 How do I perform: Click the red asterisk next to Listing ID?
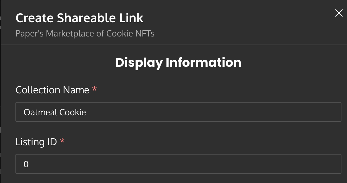[63, 141]
